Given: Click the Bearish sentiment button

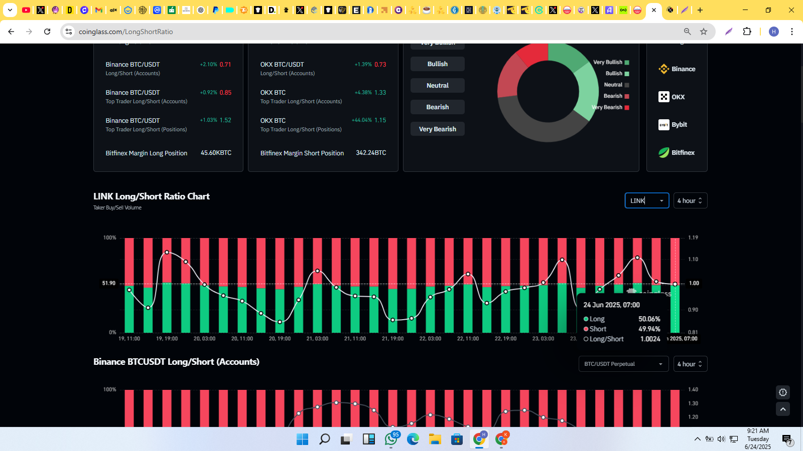Looking at the screenshot, I should [438, 107].
